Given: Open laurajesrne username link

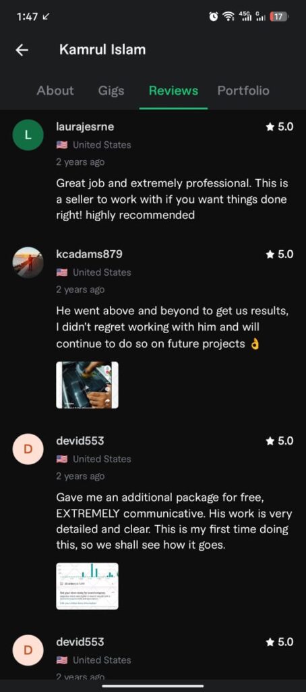Looking at the screenshot, I should [x=85, y=127].
